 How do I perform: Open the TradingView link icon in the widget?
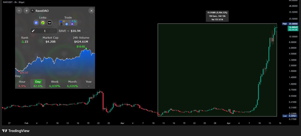(x=49, y=23)
